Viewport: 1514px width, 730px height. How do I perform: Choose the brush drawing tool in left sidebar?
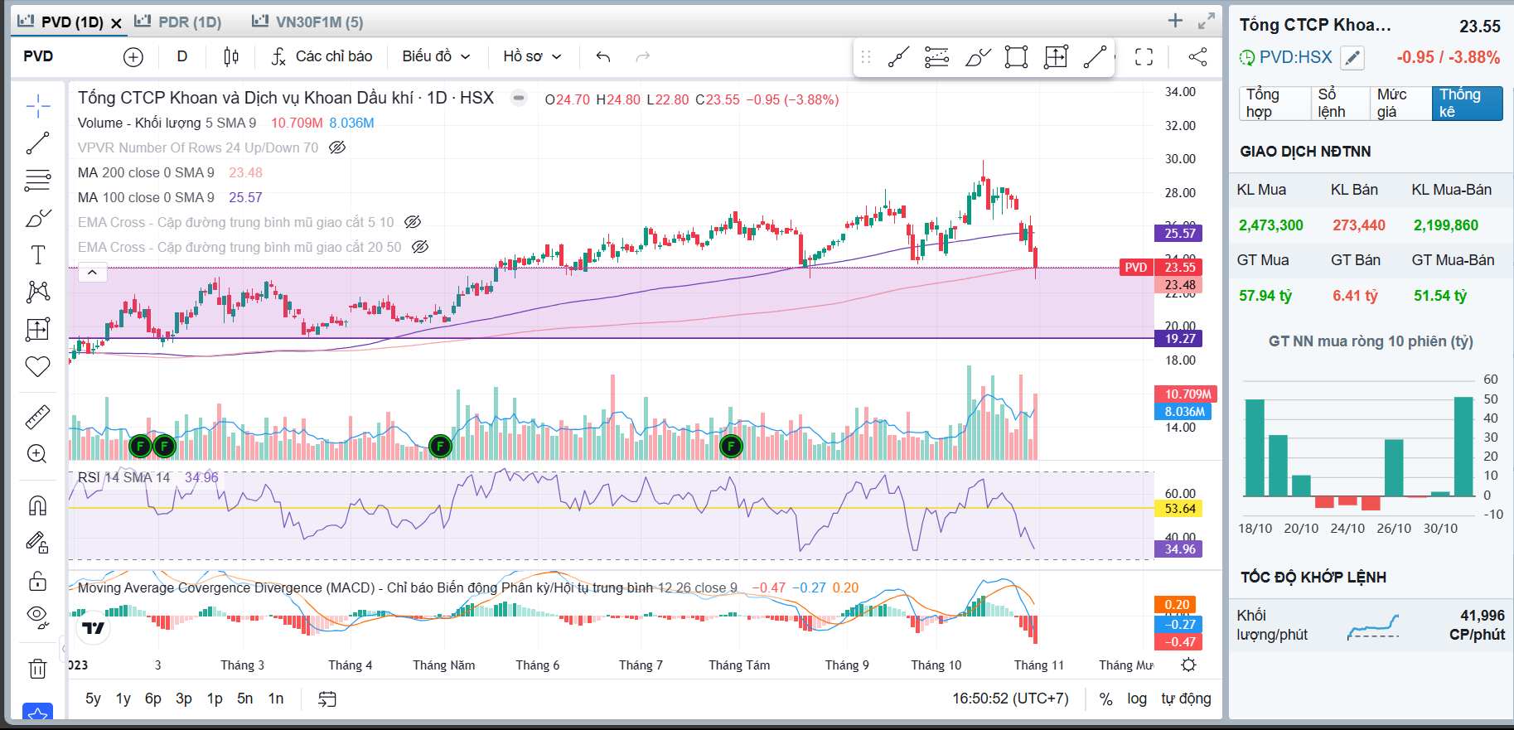pyautogui.click(x=38, y=218)
